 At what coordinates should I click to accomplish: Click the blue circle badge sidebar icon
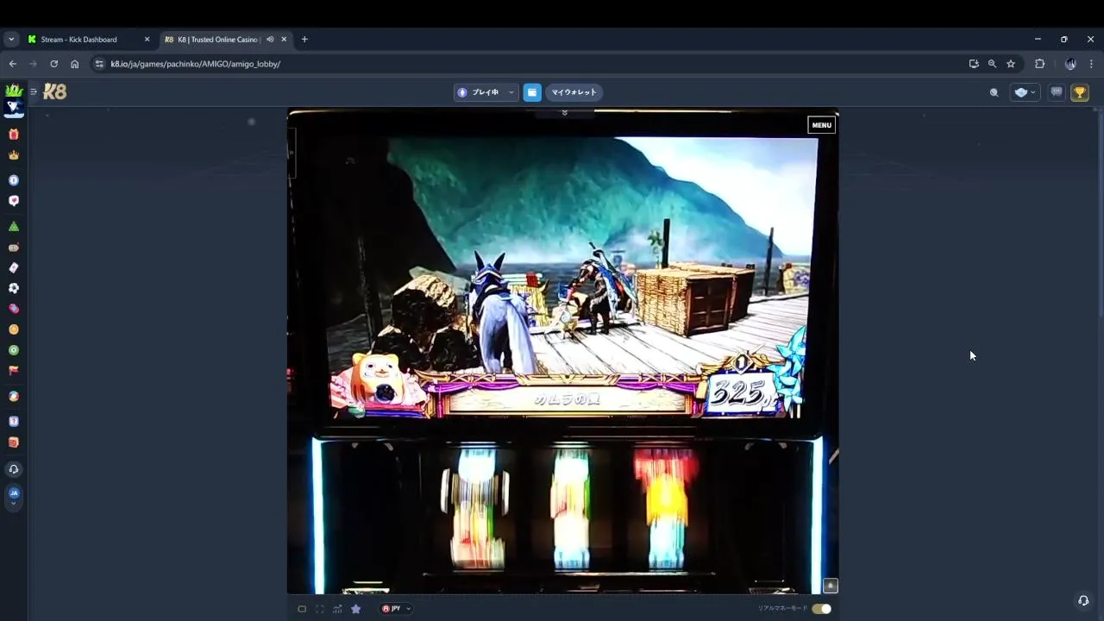(x=14, y=180)
